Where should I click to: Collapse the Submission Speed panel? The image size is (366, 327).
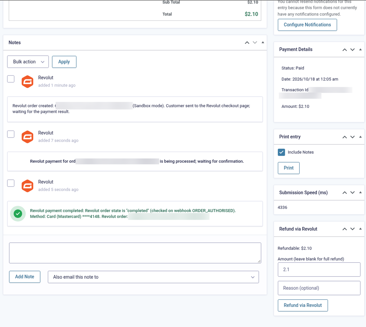coord(360,192)
